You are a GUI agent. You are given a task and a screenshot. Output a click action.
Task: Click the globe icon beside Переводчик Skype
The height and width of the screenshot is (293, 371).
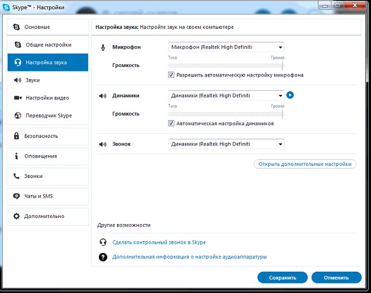click(18, 116)
